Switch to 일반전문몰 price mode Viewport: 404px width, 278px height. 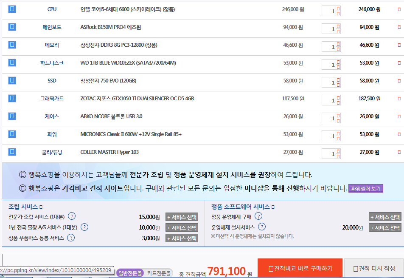click(129, 273)
